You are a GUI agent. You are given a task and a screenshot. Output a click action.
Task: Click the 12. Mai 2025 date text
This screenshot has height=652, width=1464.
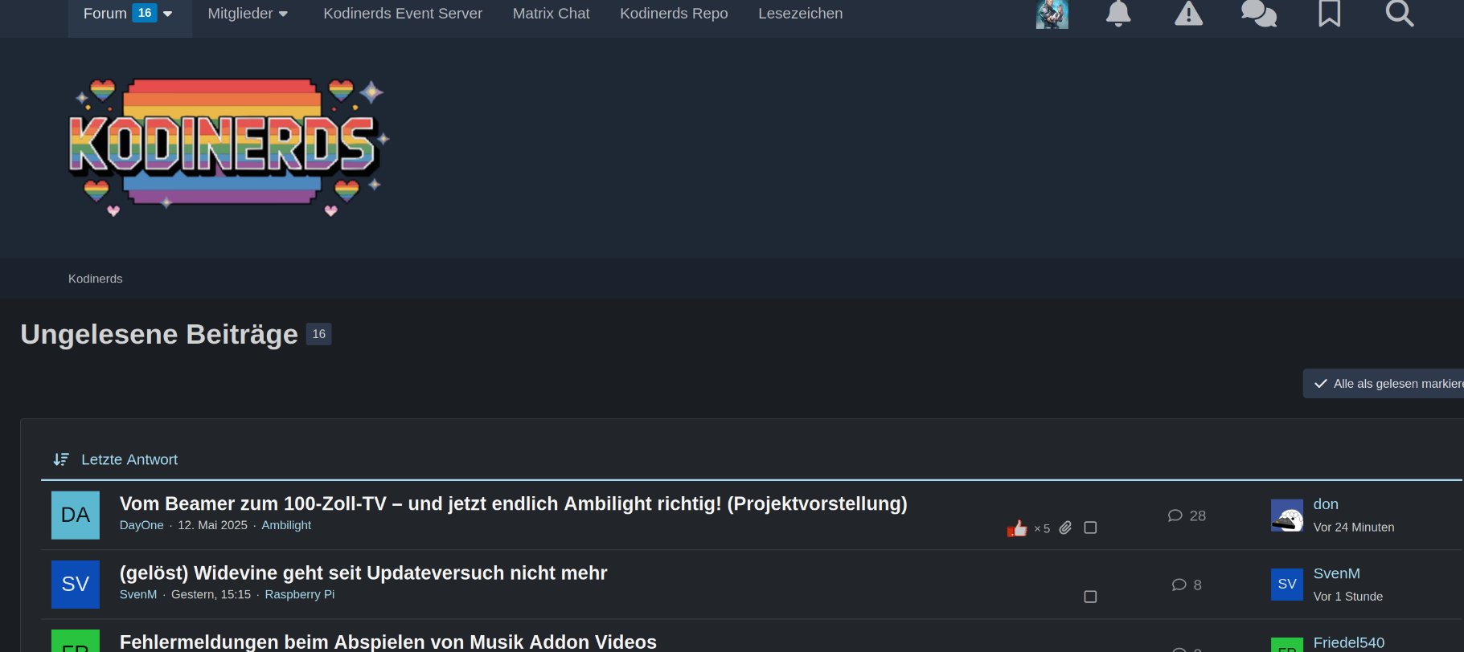tap(213, 525)
